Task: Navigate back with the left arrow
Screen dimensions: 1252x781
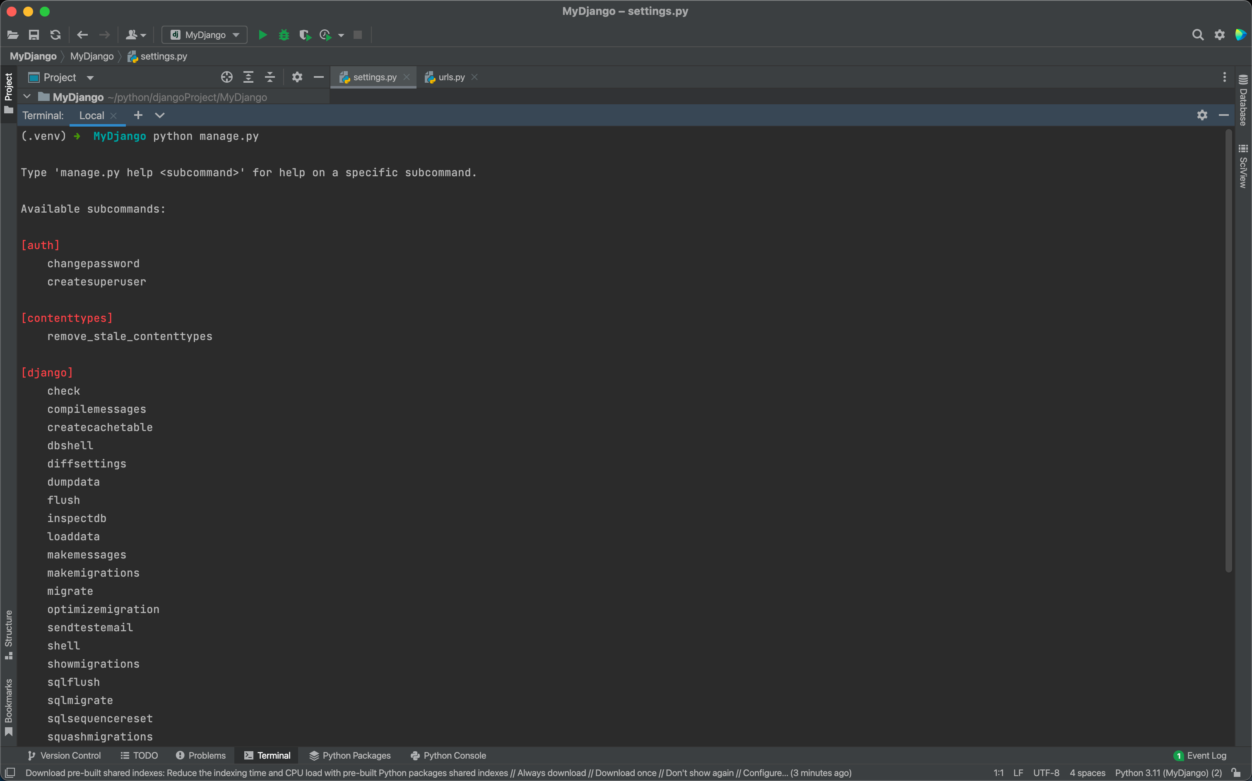Action: click(82, 35)
